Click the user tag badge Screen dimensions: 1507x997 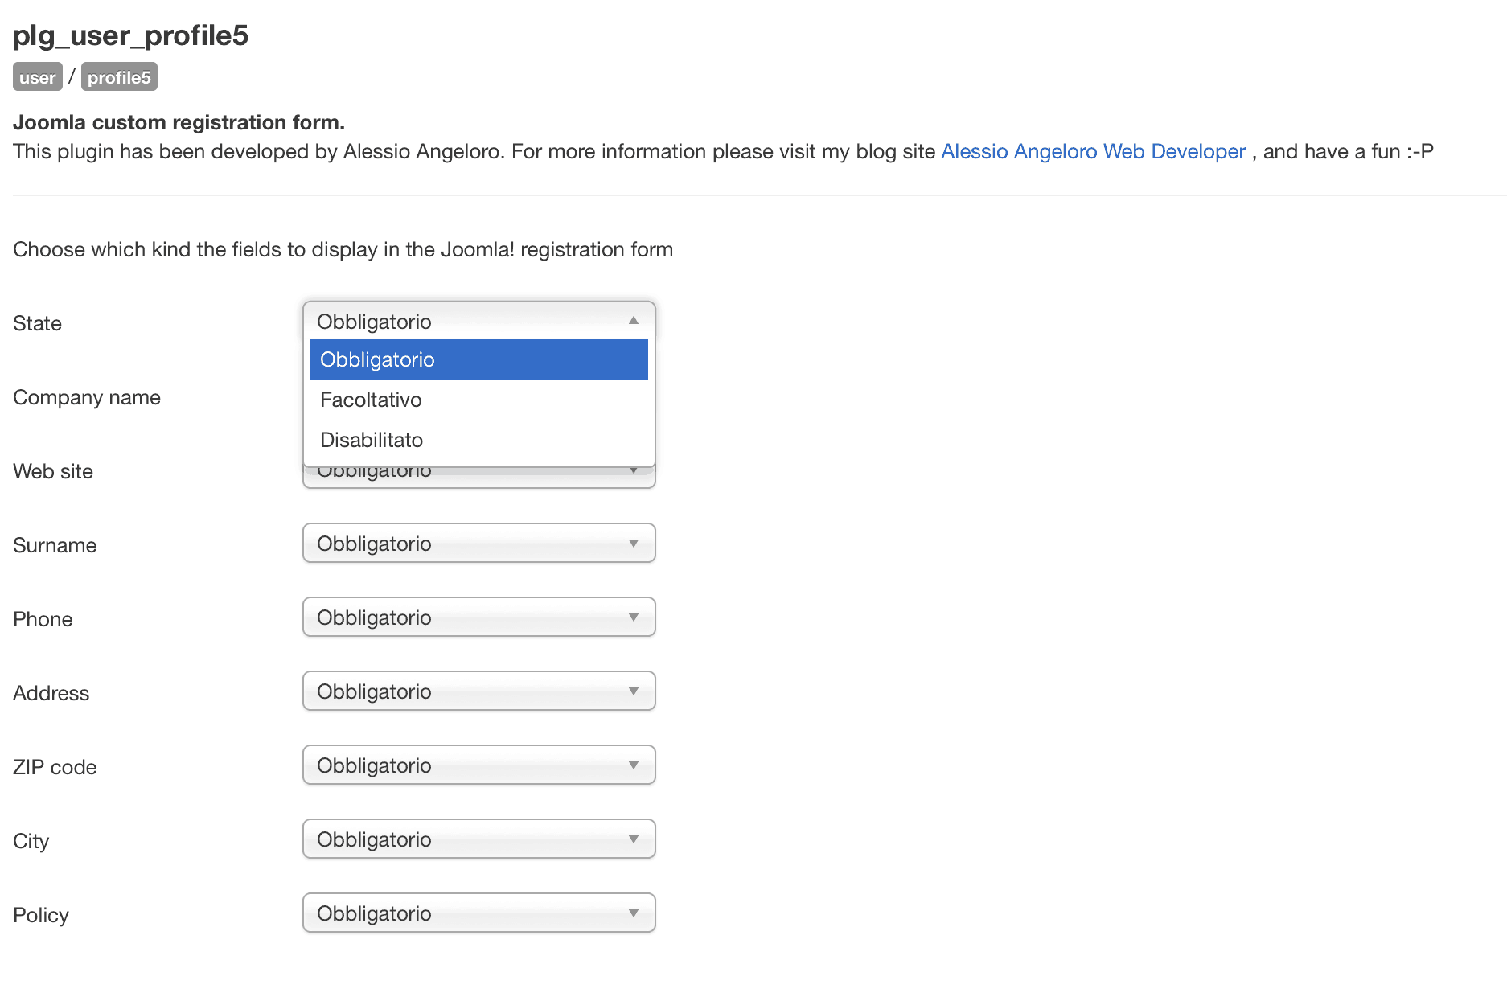click(38, 77)
